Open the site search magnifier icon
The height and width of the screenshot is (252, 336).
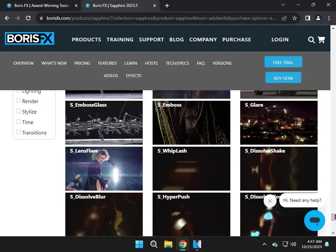click(311, 40)
